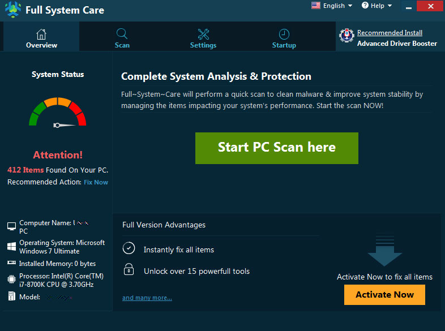445x331 pixels.
Task: Follow the 'and many more...' link
Action: point(147,298)
